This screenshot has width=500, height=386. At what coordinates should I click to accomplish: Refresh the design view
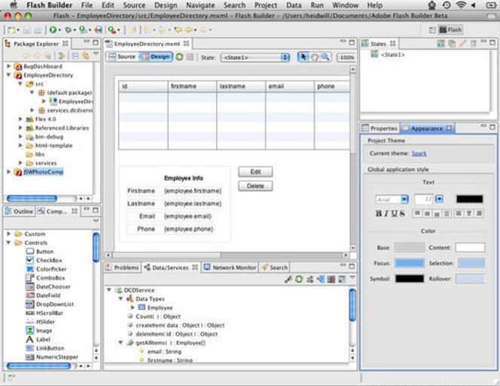(179, 57)
